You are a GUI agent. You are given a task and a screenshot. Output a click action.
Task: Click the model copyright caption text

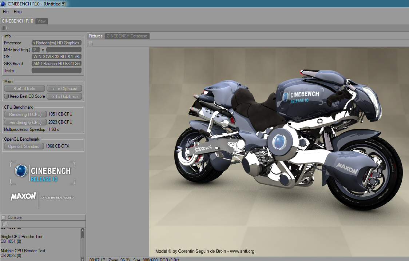pyautogui.click(x=205, y=251)
